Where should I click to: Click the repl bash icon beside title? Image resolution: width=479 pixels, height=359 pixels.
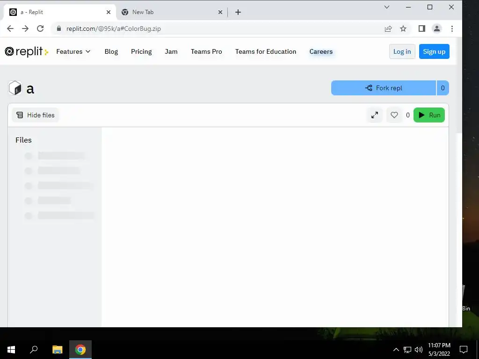pos(15,88)
